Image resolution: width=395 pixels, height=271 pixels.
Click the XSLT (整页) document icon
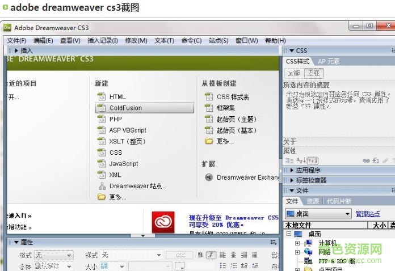click(x=102, y=141)
